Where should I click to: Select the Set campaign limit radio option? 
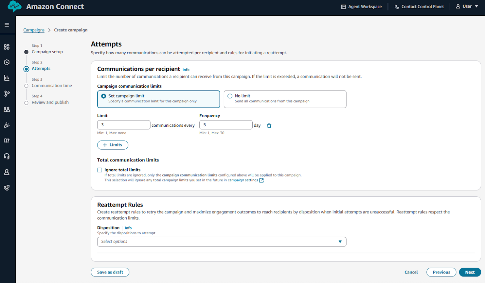(104, 96)
